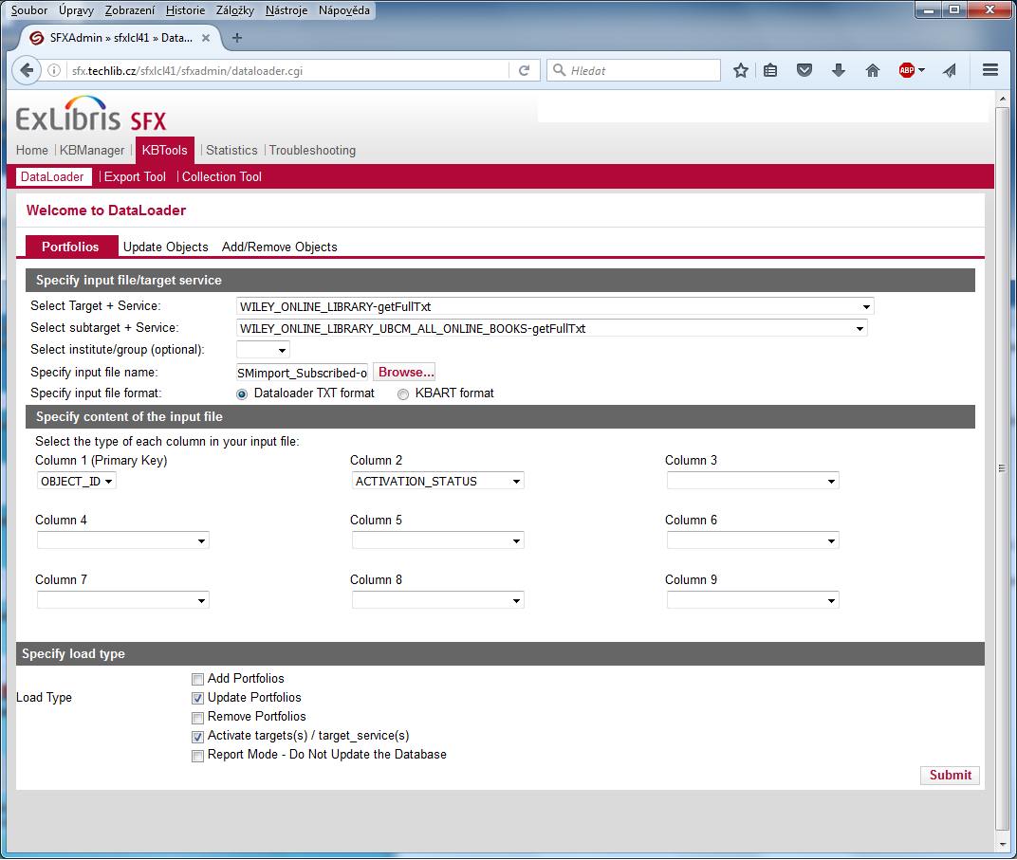Open the Column 6 dropdown

753,540
